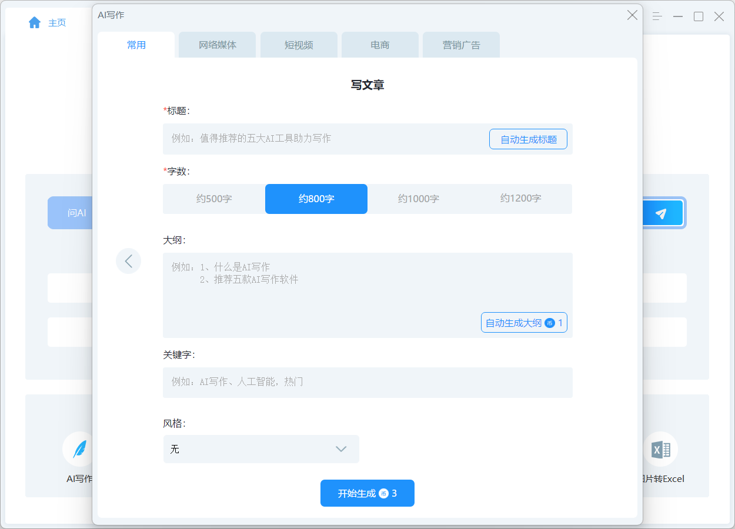Viewport: 735px width, 529px height.
Task: Switch to the 营销广告 tab
Action: 461,44
